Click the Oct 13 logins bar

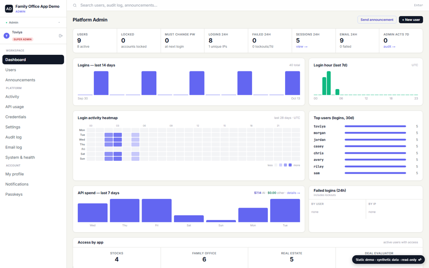pos(293,83)
